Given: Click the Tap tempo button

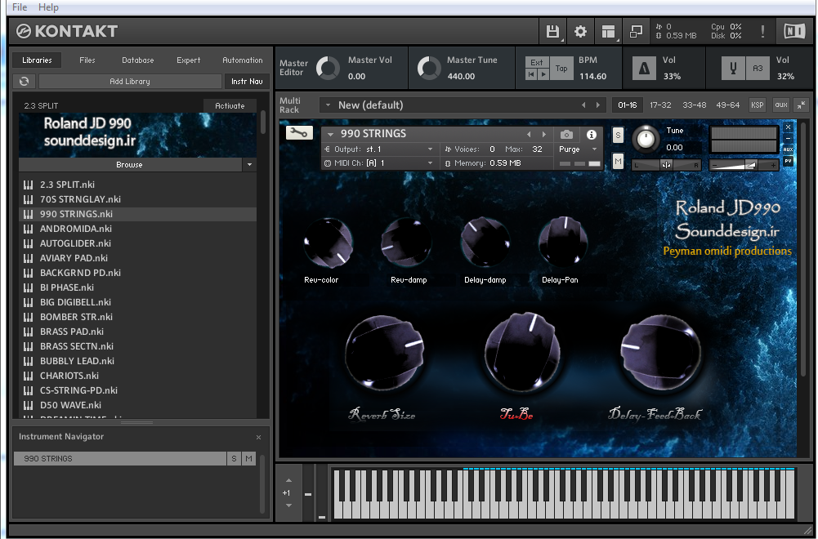Looking at the screenshot, I should pos(561,69).
